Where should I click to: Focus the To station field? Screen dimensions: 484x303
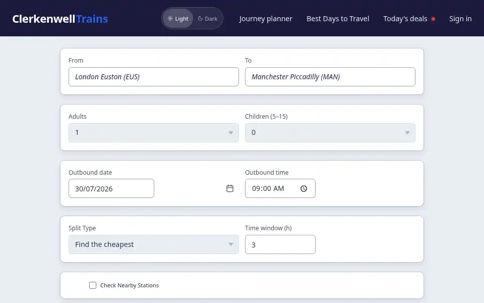point(330,77)
